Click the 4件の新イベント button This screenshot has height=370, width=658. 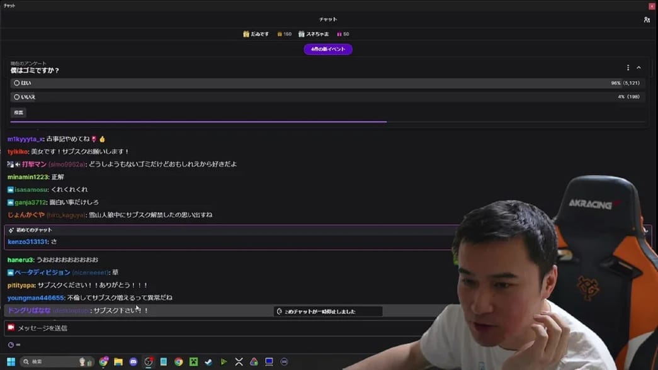(327, 48)
